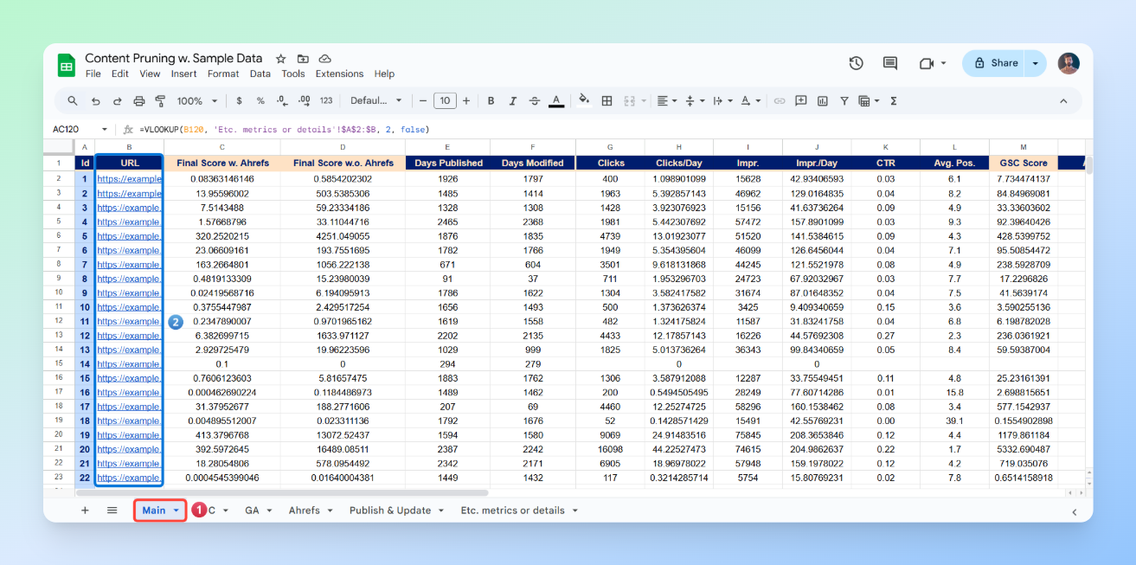Toggle strikethrough formatting
Image resolution: width=1136 pixels, height=565 pixels.
point(534,101)
